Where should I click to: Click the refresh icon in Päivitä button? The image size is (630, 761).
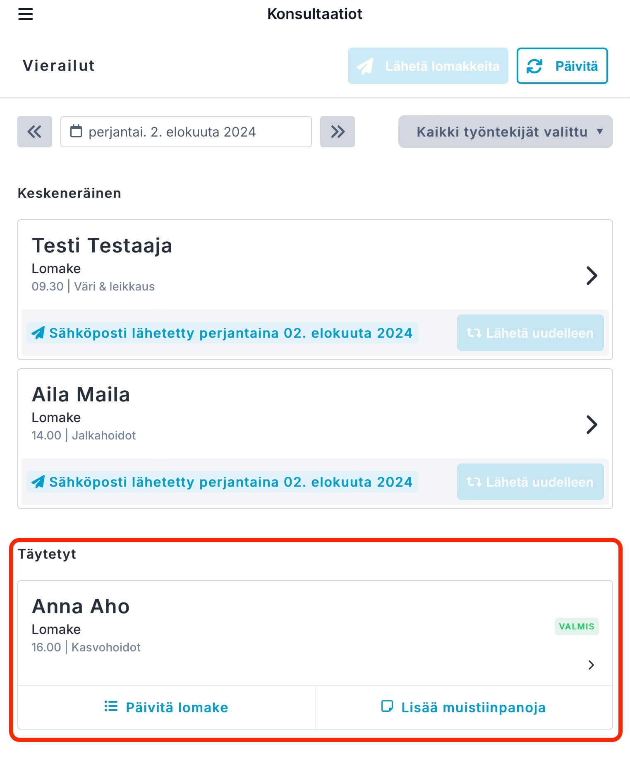click(x=534, y=66)
